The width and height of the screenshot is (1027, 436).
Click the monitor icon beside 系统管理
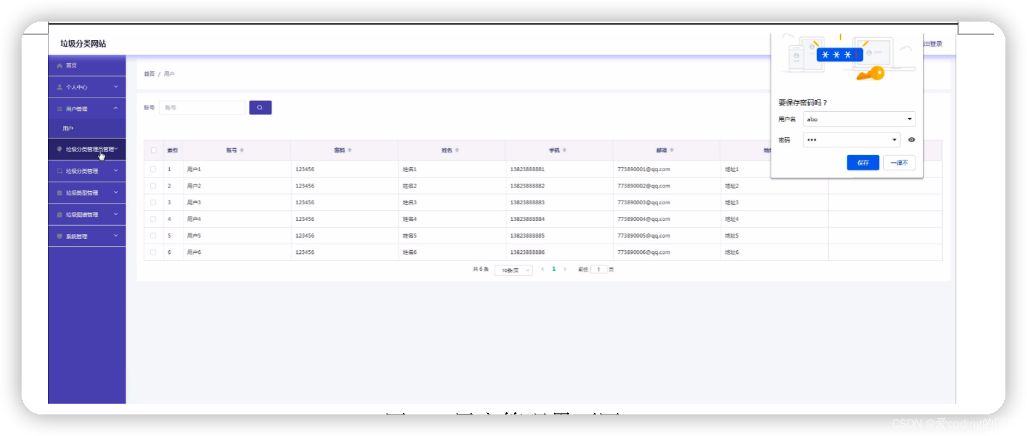click(x=59, y=236)
